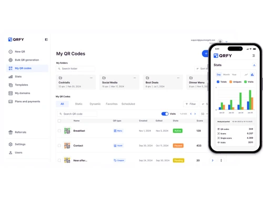This screenshot has width=263, height=197.
Task: Select the Year tab on phone
Action: (234, 75)
